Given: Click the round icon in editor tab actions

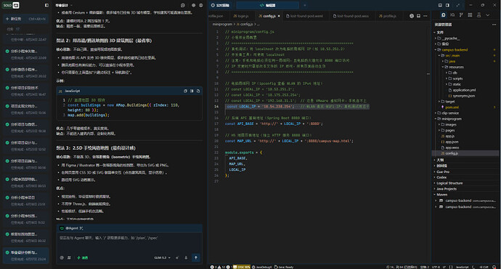Looking at the screenshot, I should (x=412, y=16).
